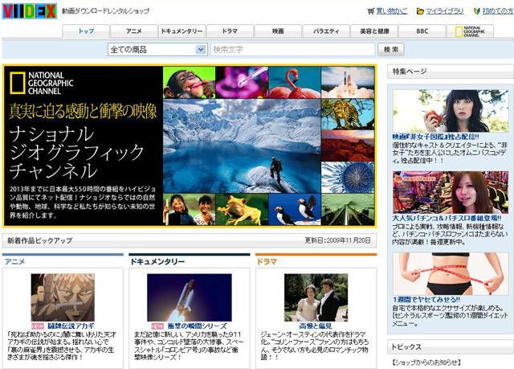Focus the 検索文字 search field
The image size is (514, 369).
coord(292,50)
